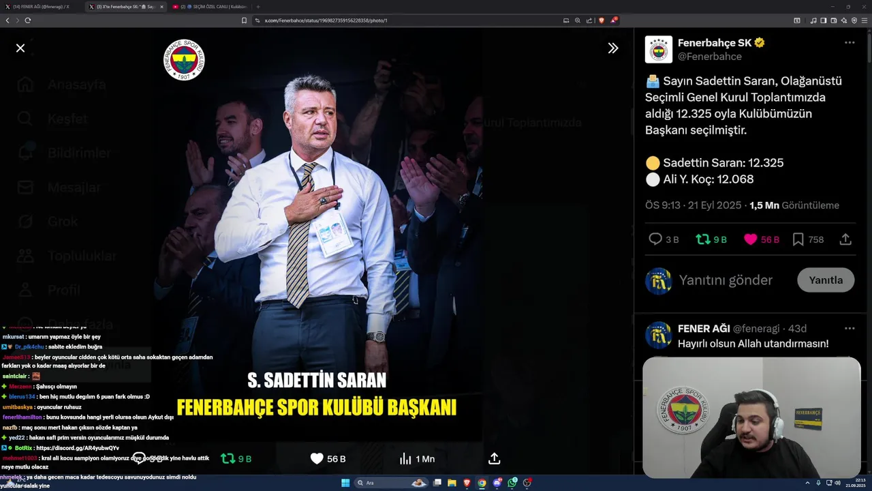Switch to FENER AĞI browser tab
This screenshot has height=491, width=872.
pyautogui.click(x=41, y=6)
